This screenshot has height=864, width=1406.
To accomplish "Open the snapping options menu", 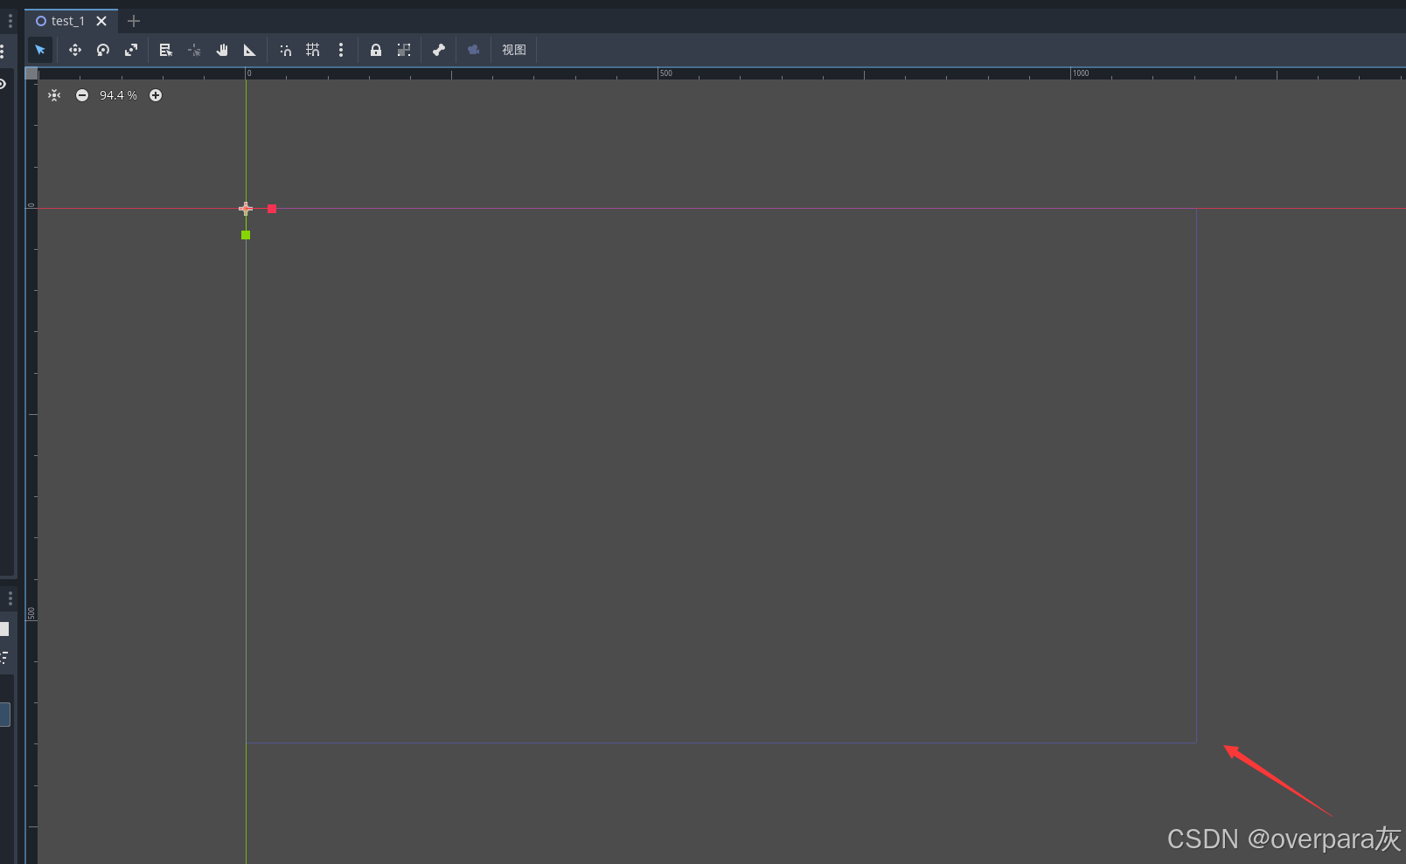I will point(340,50).
